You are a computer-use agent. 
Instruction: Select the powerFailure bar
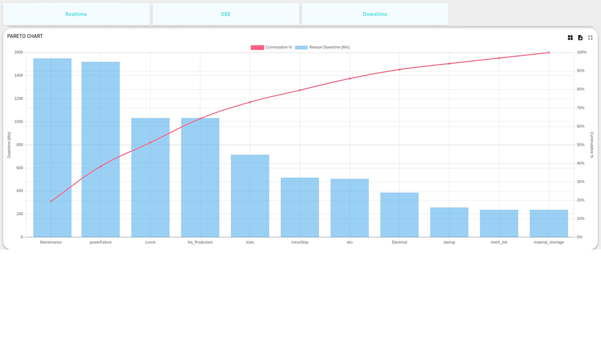pos(101,150)
